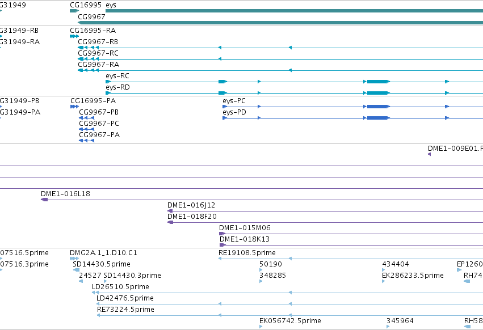Select the CG16995-RA transcript label
The height and width of the screenshot is (330, 483).
pos(93,31)
